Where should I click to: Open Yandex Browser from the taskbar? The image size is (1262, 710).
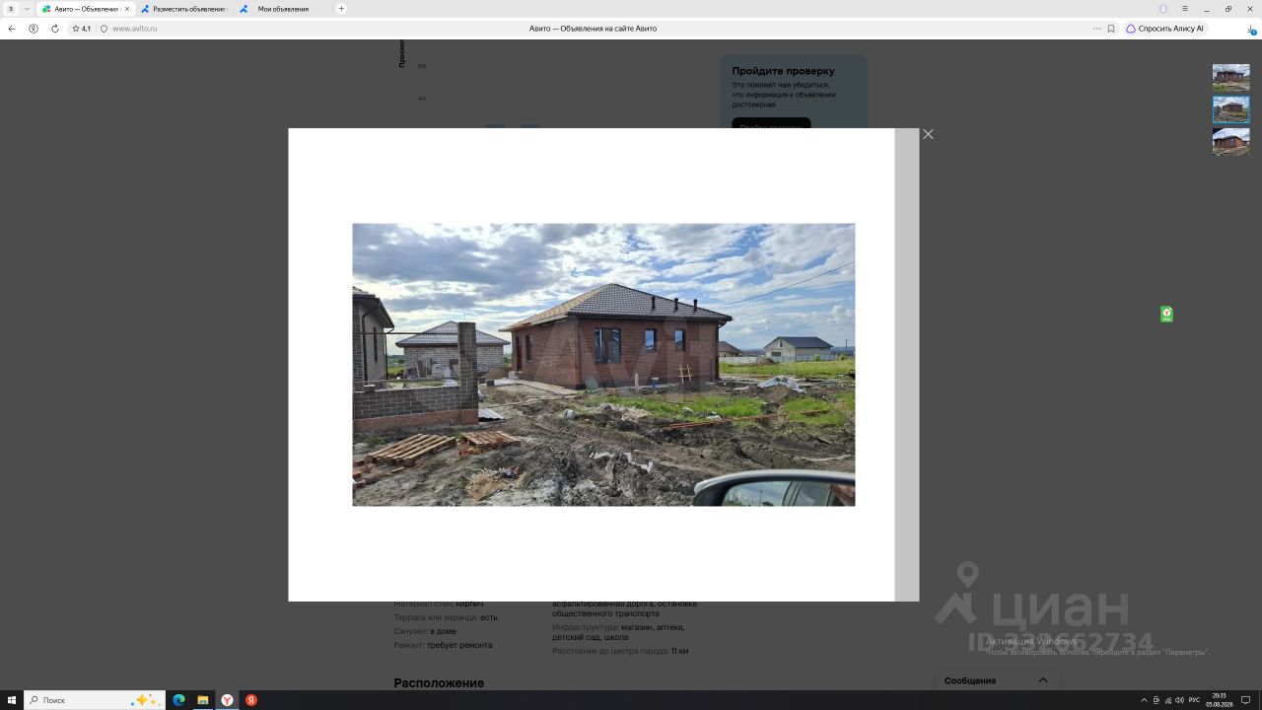227,700
